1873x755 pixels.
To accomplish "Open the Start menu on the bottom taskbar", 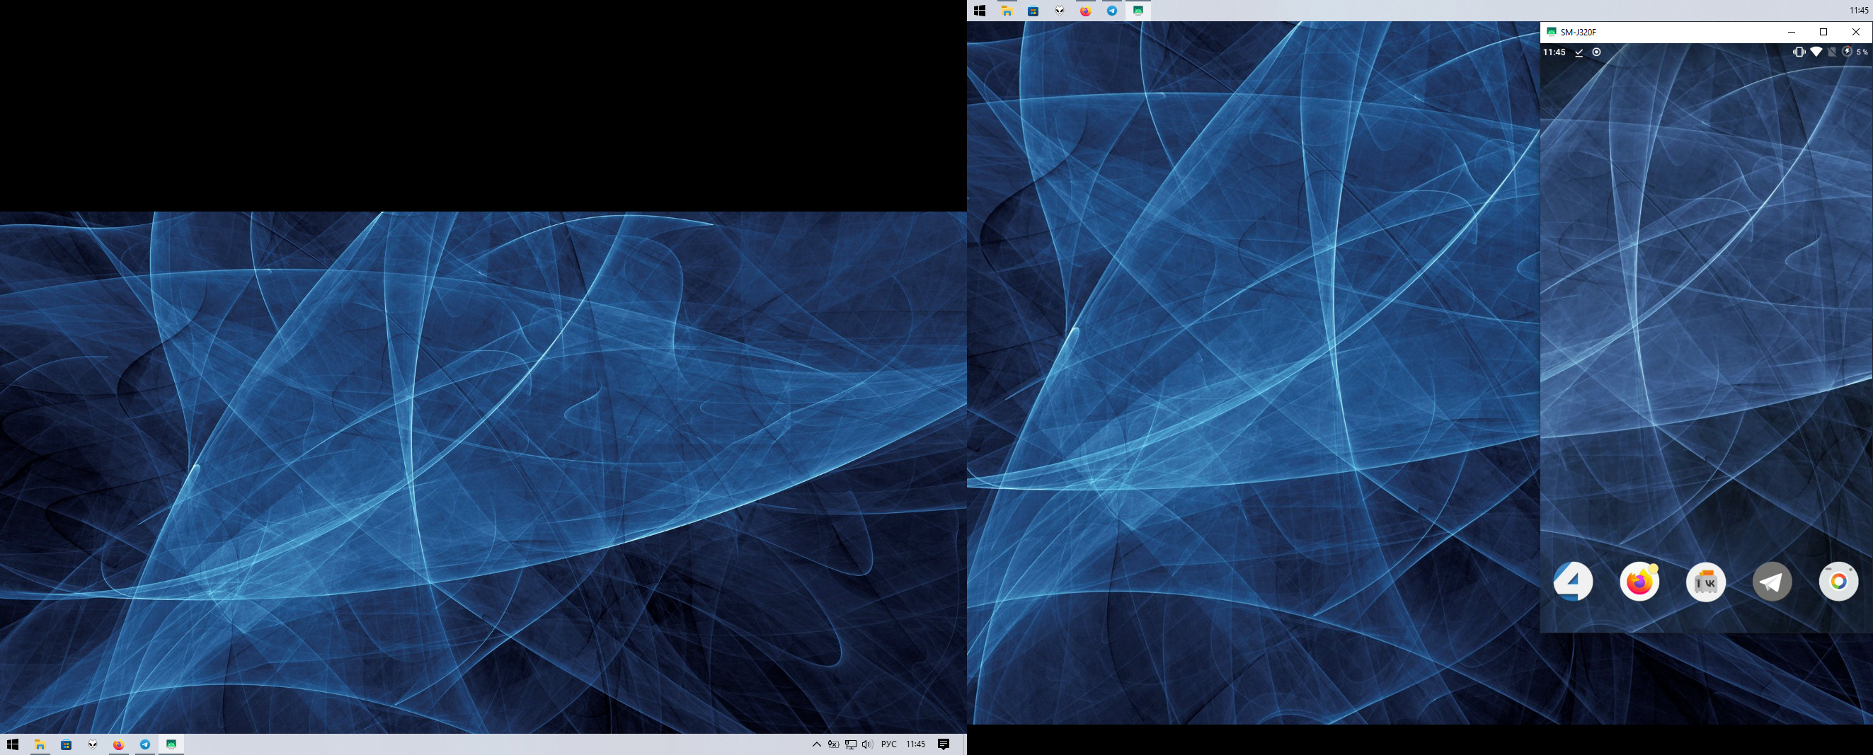I will coord(12,744).
